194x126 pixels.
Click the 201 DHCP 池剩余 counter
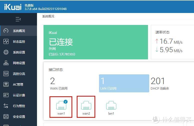coord(160,84)
